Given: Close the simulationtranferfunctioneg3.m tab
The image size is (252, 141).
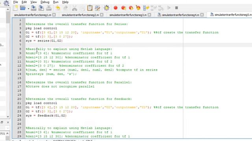Looking at the screenshot, I should [x=150, y=15].
